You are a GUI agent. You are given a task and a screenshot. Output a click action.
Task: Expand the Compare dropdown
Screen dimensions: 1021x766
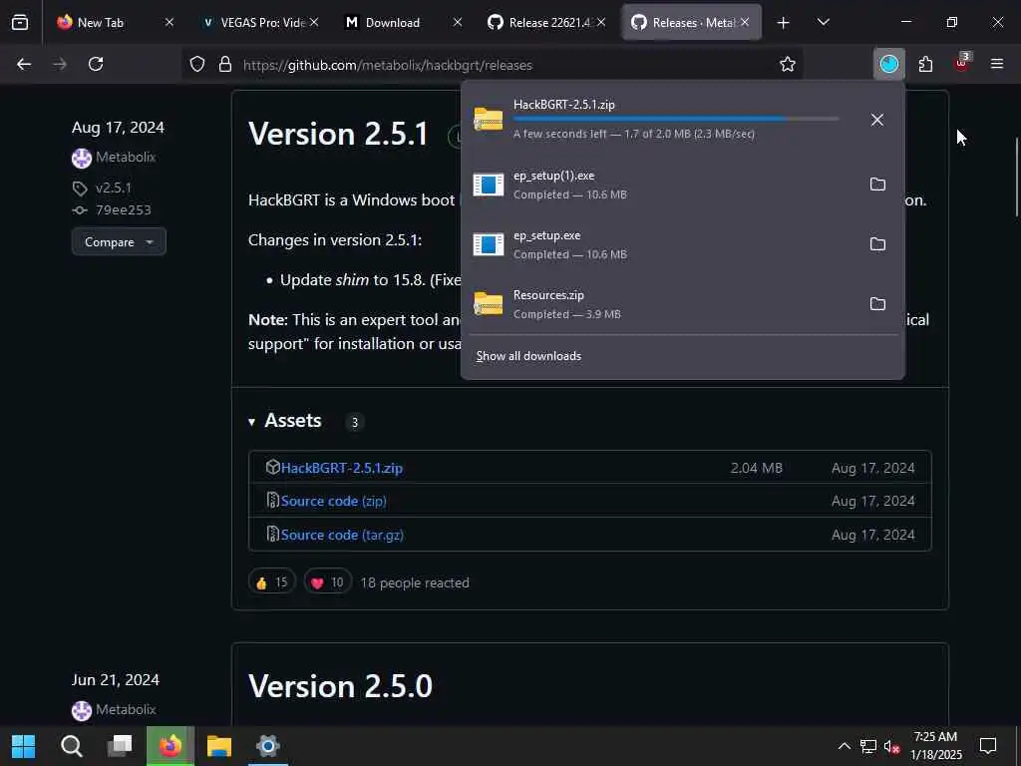(x=119, y=241)
